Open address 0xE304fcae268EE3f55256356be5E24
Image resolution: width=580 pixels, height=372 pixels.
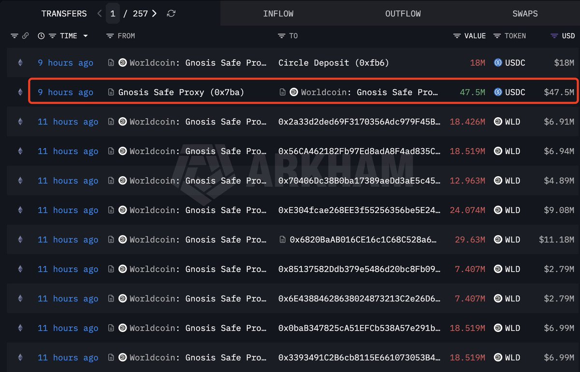(x=359, y=210)
